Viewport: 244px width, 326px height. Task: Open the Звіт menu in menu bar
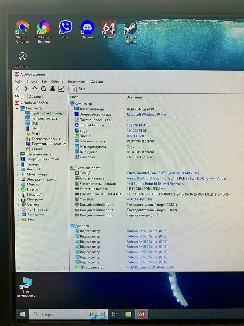(x=44, y=81)
